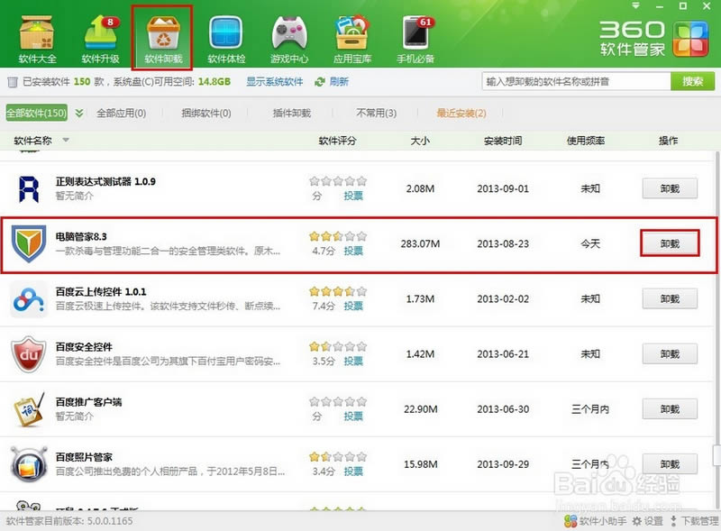This screenshot has width=721, height=531.
Task: Switch to the 最近安装(2) tab
Action: [461, 113]
